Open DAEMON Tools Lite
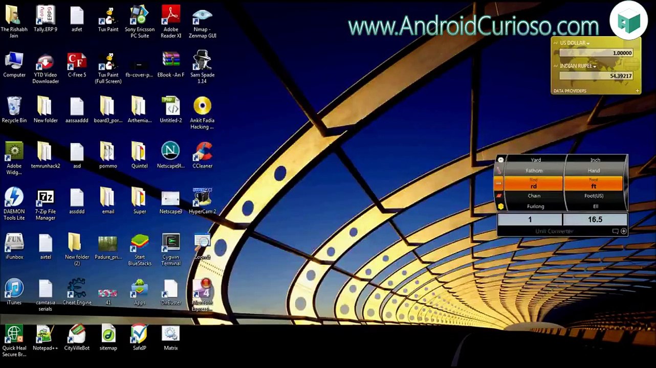656x368 pixels. 14,204
